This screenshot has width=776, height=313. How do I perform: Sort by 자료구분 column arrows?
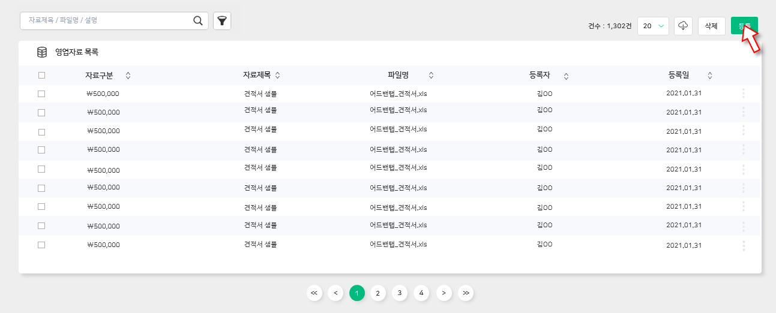pos(128,76)
